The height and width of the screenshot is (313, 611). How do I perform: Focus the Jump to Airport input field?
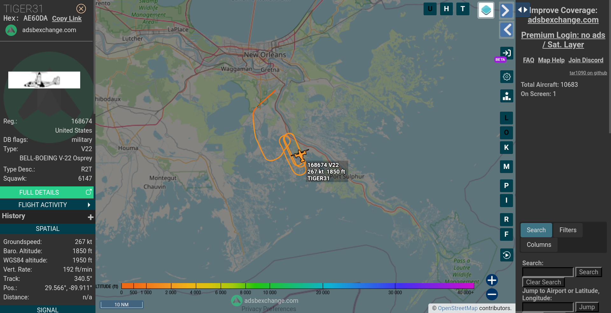click(548, 307)
